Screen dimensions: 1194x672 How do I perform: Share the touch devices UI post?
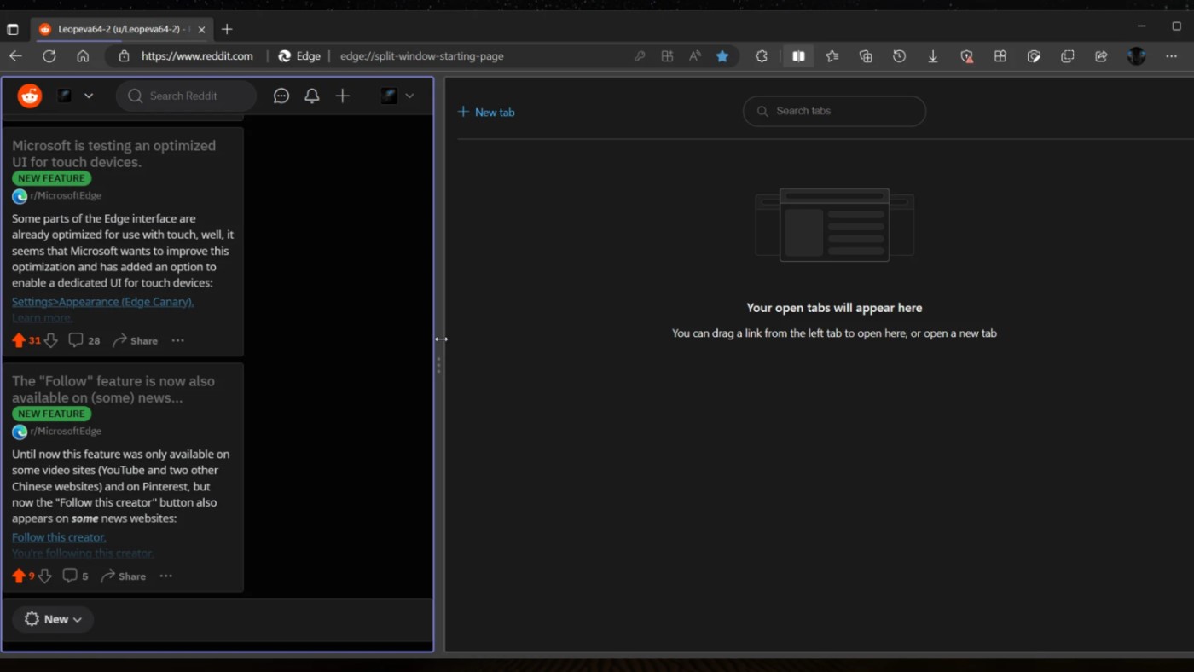tap(136, 340)
